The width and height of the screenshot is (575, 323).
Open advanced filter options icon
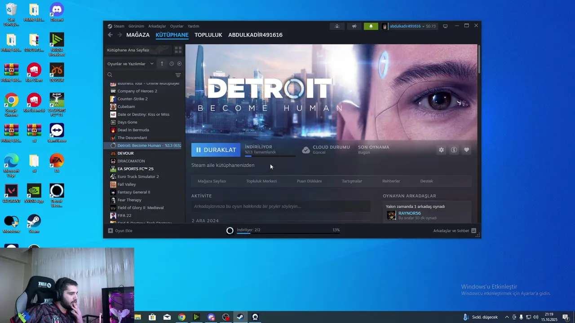coord(178,75)
